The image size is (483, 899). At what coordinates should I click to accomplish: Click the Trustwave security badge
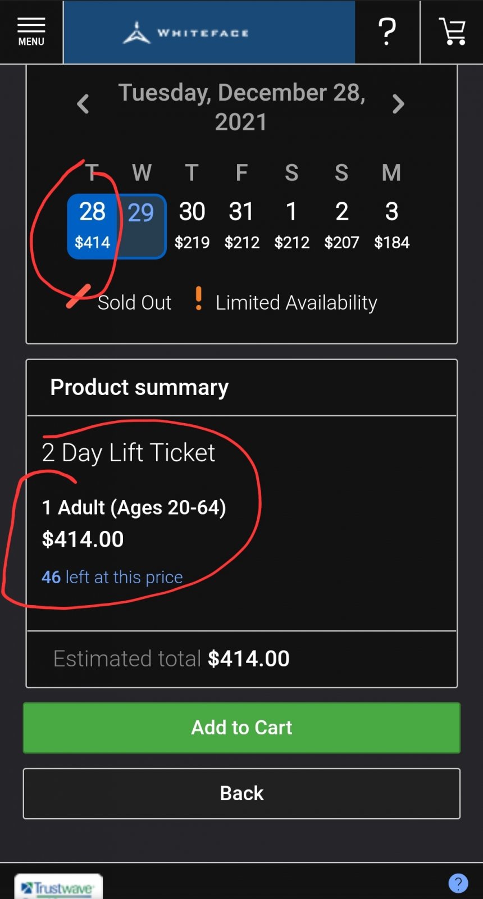coord(58,887)
